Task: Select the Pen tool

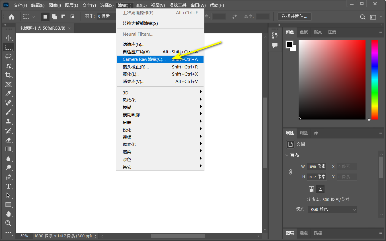Action: point(8,177)
